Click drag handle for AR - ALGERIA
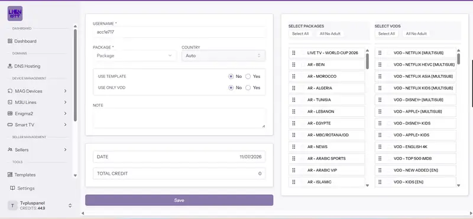This screenshot has width=473, height=219. pos(294,88)
